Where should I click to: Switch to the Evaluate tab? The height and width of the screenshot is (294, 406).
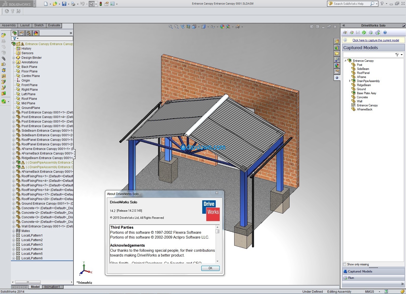[x=54, y=25]
